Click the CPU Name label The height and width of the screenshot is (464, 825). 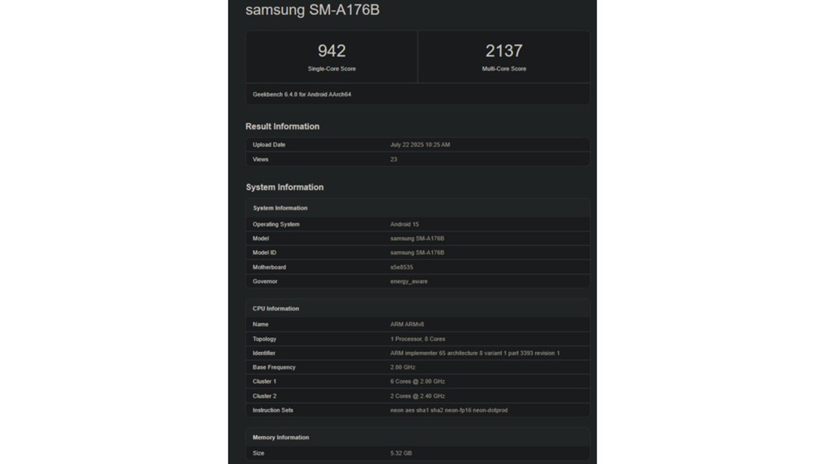pyautogui.click(x=261, y=324)
